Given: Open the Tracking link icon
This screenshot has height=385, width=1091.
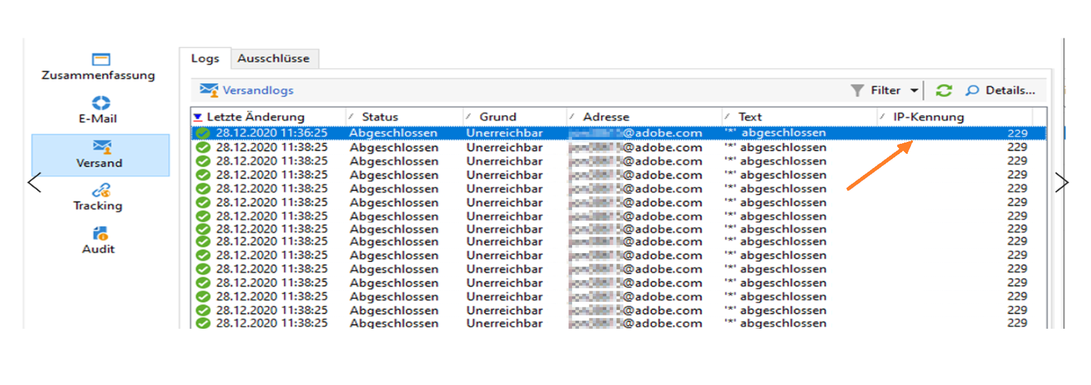Looking at the screenshot, I should click(x=101, y=189).
